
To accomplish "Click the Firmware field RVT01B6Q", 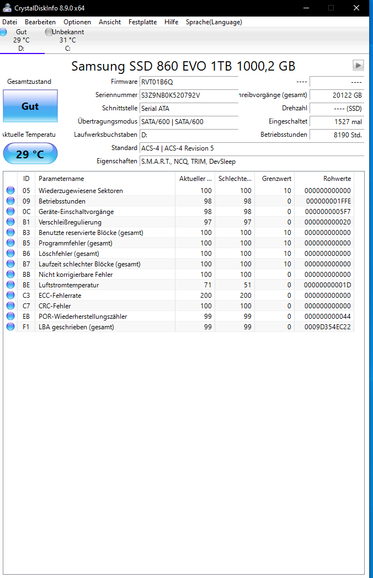I will (189, 82).
